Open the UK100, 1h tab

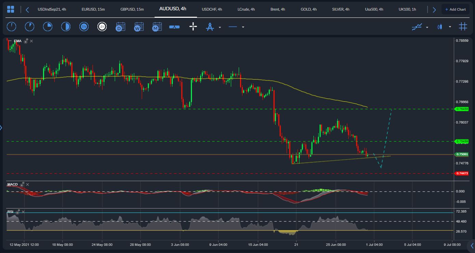(x=407, y=9)
